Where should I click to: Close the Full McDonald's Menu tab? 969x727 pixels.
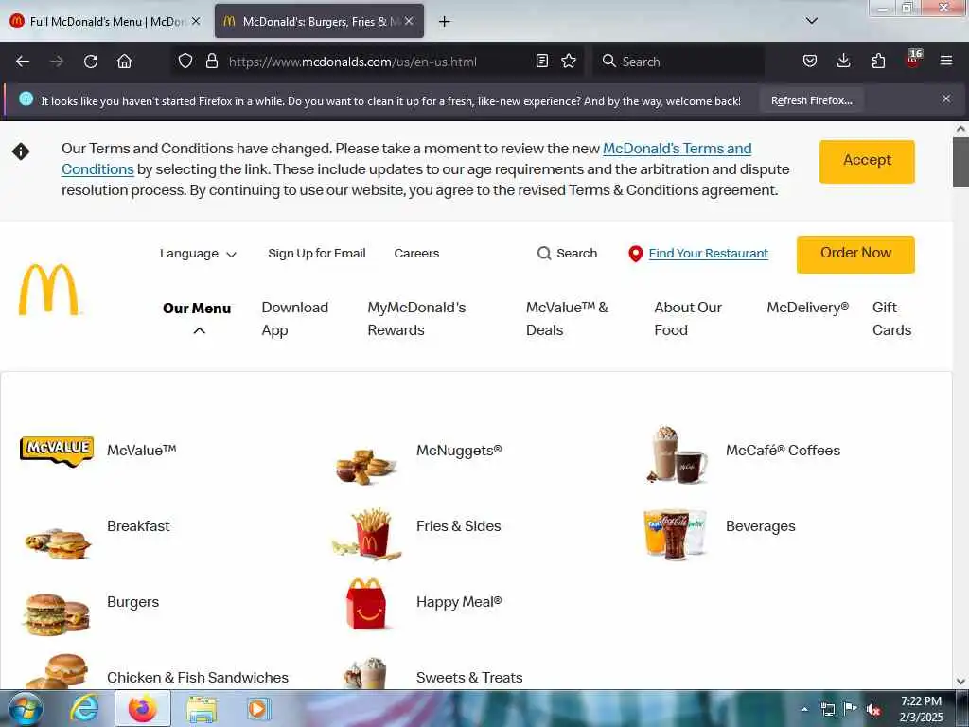[196, 21]
